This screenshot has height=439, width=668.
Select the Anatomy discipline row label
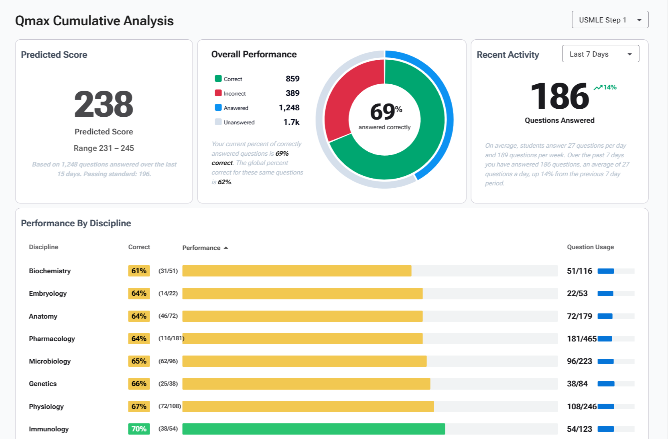pyautogui.click(x=43, y=316)
